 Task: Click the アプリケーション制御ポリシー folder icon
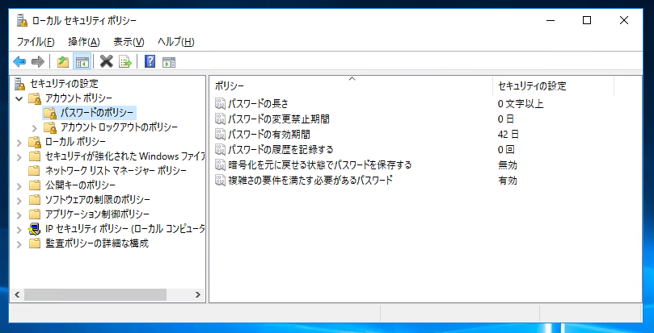(34, 214)
